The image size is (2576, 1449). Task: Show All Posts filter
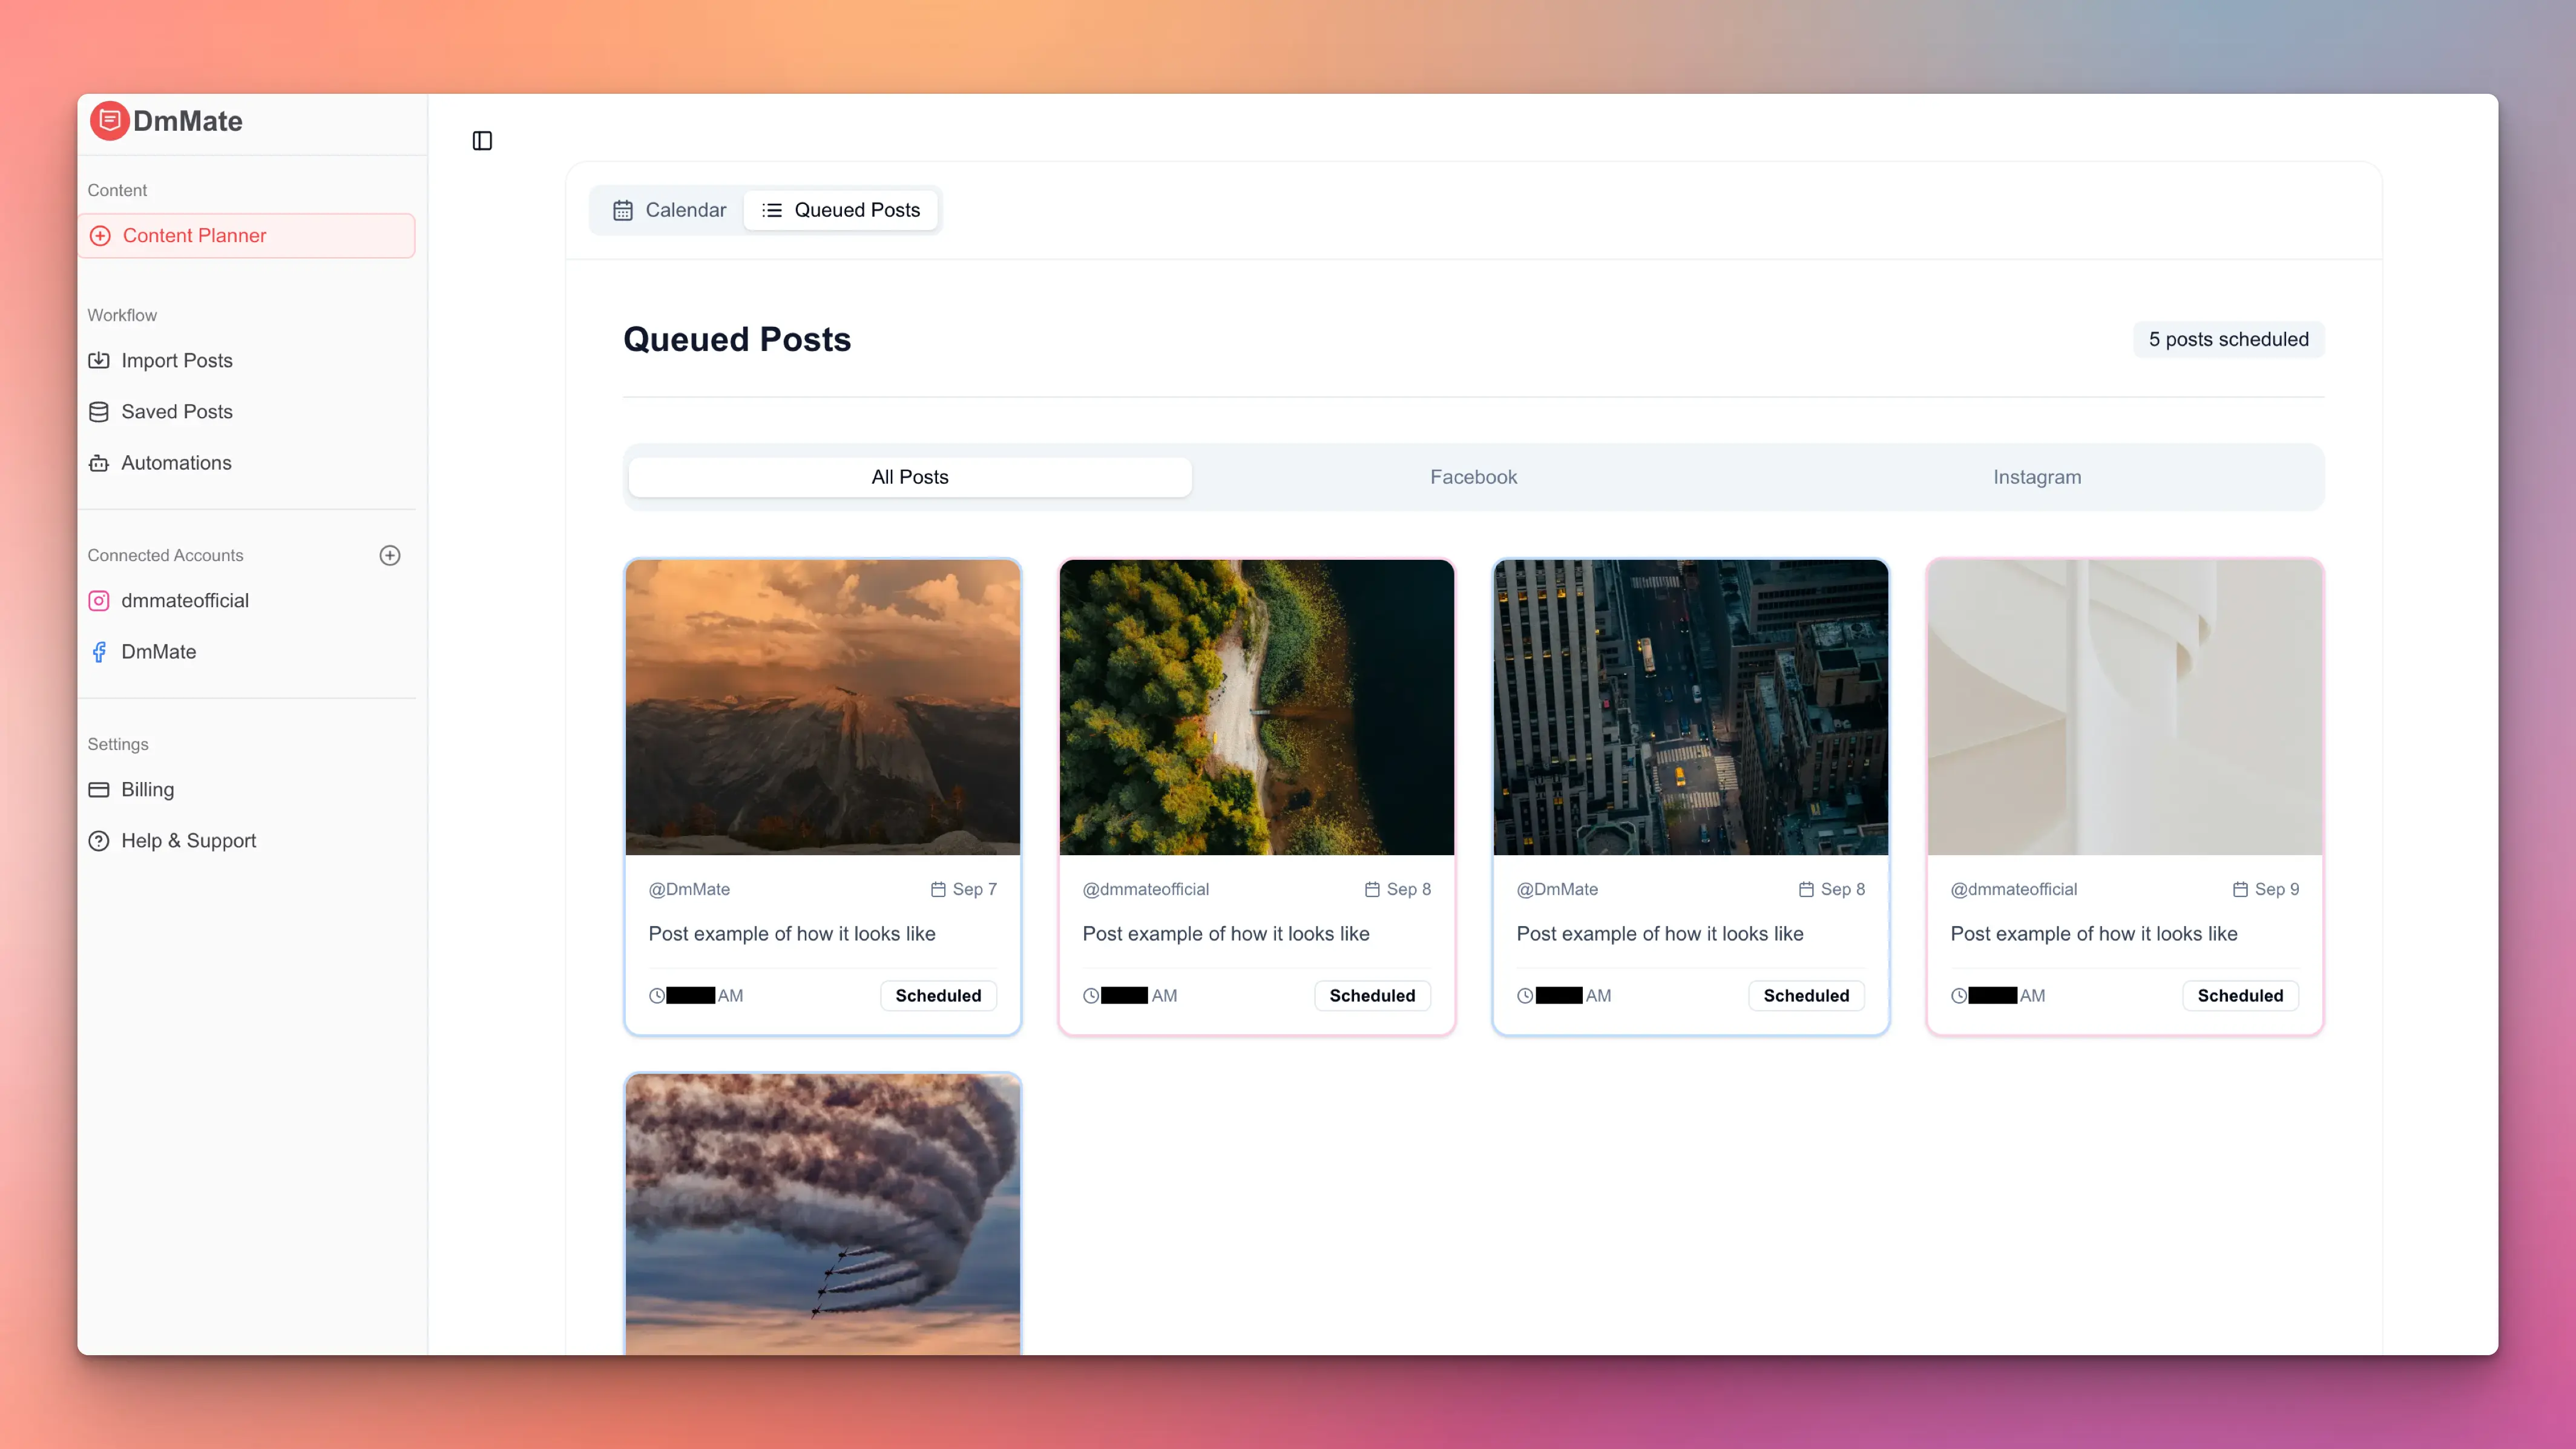pos(909,477)
